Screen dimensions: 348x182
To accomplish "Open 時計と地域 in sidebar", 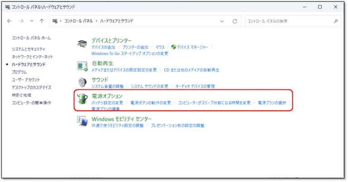I will [x=22, y=95].
